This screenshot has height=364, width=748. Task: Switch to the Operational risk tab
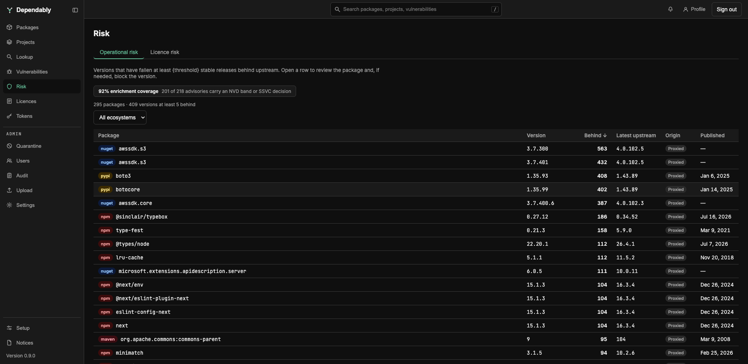pyautogui.click(x=119, y=52)
